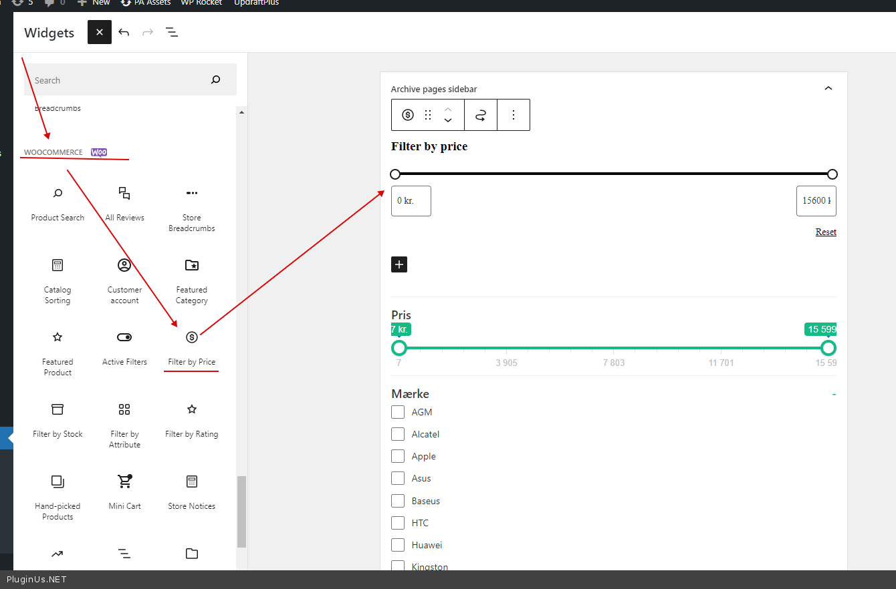Collapse the Archive pages sidebar panel
Screen dimensions: 896x589
(828, 89)
